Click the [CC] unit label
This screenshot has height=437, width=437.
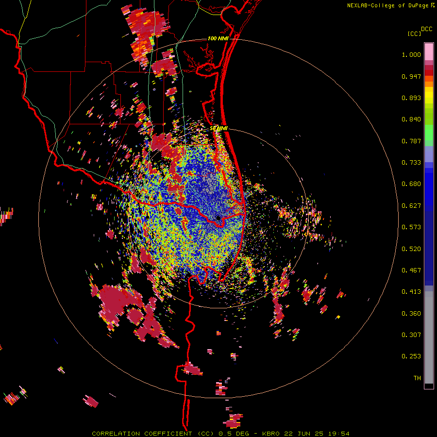coord(414,34)
